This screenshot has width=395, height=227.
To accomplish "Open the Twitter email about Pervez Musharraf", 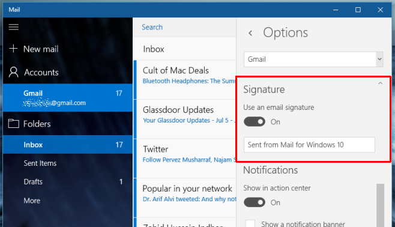I will 185,159.
